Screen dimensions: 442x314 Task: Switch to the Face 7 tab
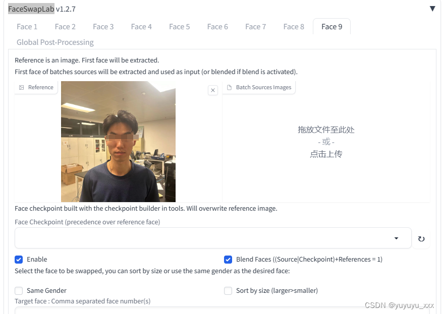[255, 27]
